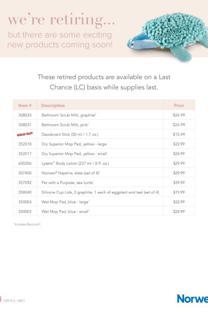Click item number 352017
Screen dimensions: 208x312
click(x=25, y=153)
